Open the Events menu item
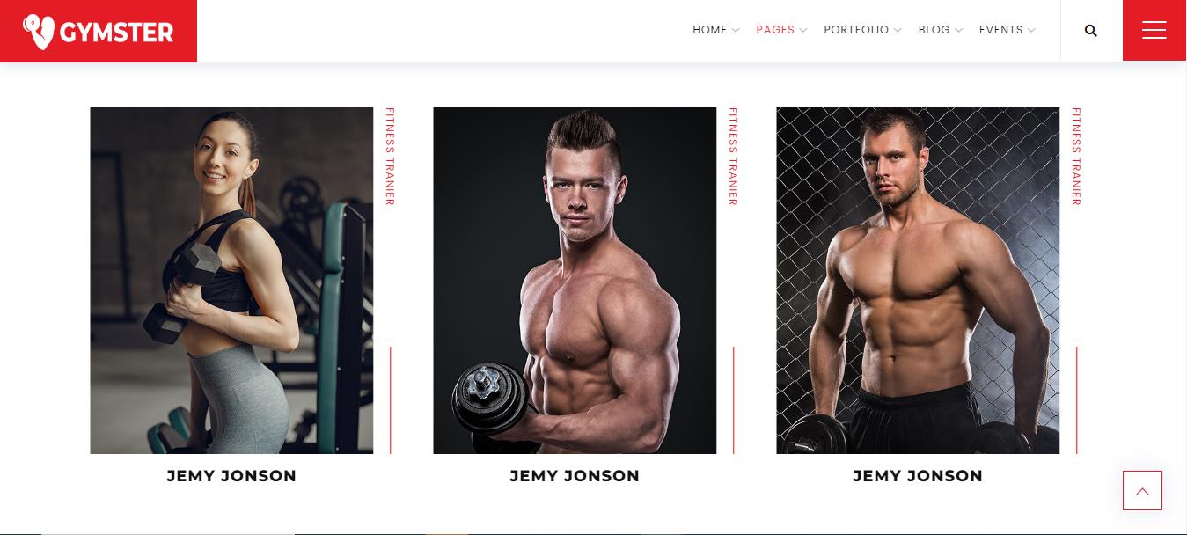1187x535 pixels. (1001, 30)
